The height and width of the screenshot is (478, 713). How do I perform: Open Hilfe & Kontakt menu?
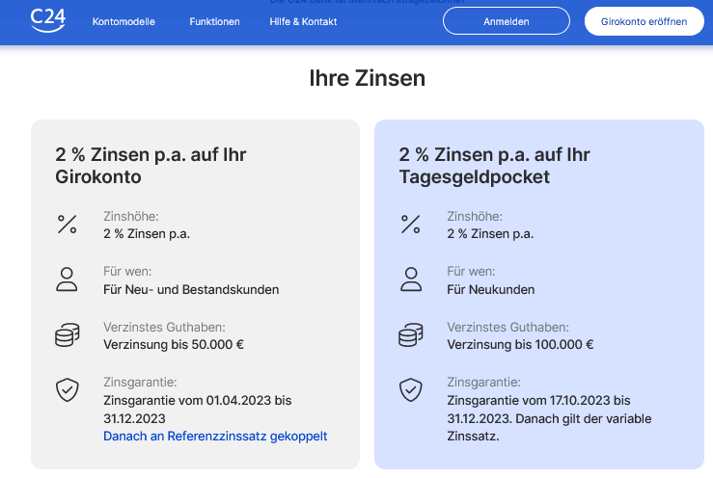coord(303,22)
